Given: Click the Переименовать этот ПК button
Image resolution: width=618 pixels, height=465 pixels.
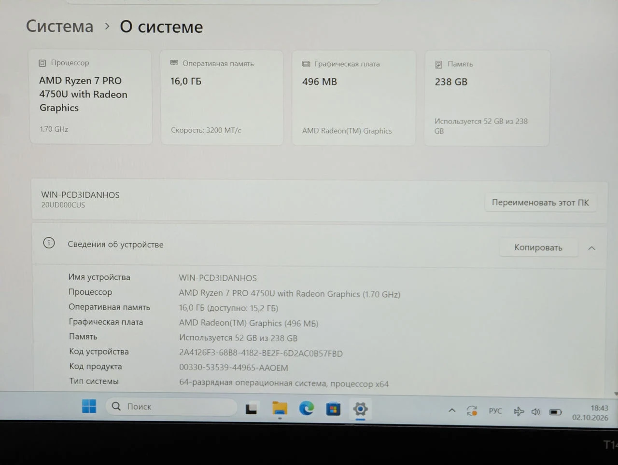Looking at the screenshot, I should point(540,203).
